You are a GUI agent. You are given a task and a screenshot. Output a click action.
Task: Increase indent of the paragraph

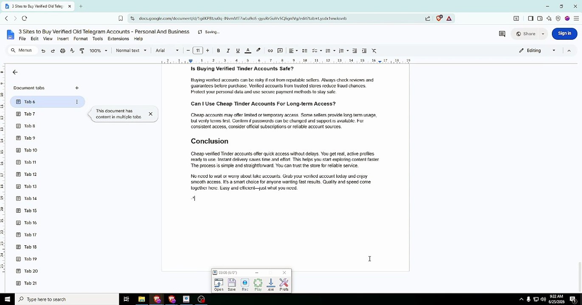(x=364, y=51)
